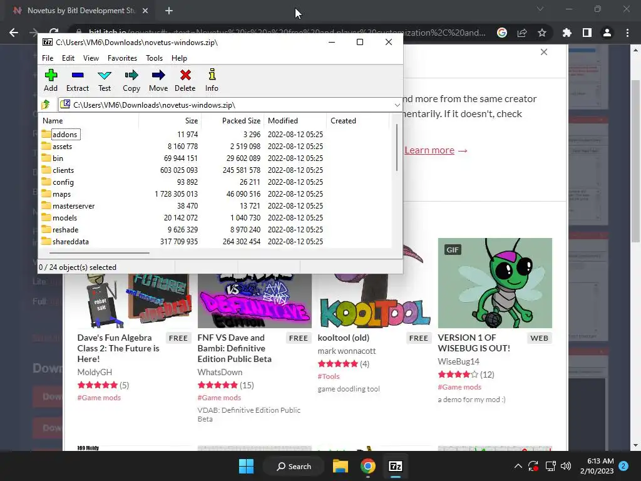Image resolution: width=641 pixels, height=481 pixels.
Task: Open Chrome three-dot menu
Action: click(x=627, y=33)
